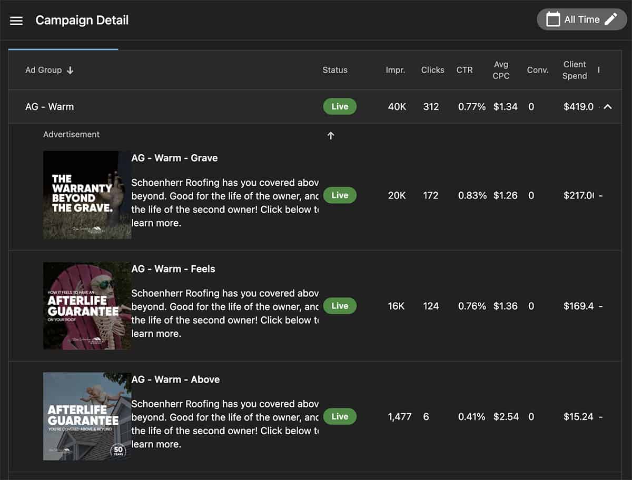This screenshot has width=632, height=480.
Task: Click the Ad Group sort down arrow
Action: (x=70, y=70)
